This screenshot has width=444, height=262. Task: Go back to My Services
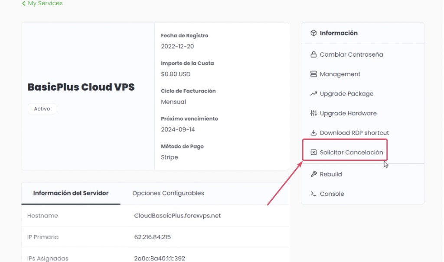coord(45,3)
